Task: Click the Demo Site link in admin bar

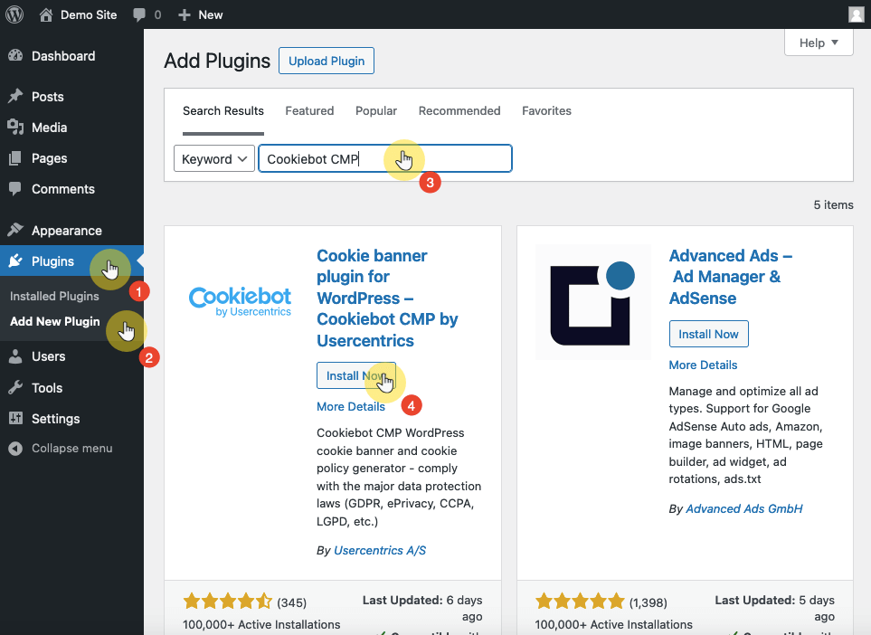Action: (x=89, y=15)
